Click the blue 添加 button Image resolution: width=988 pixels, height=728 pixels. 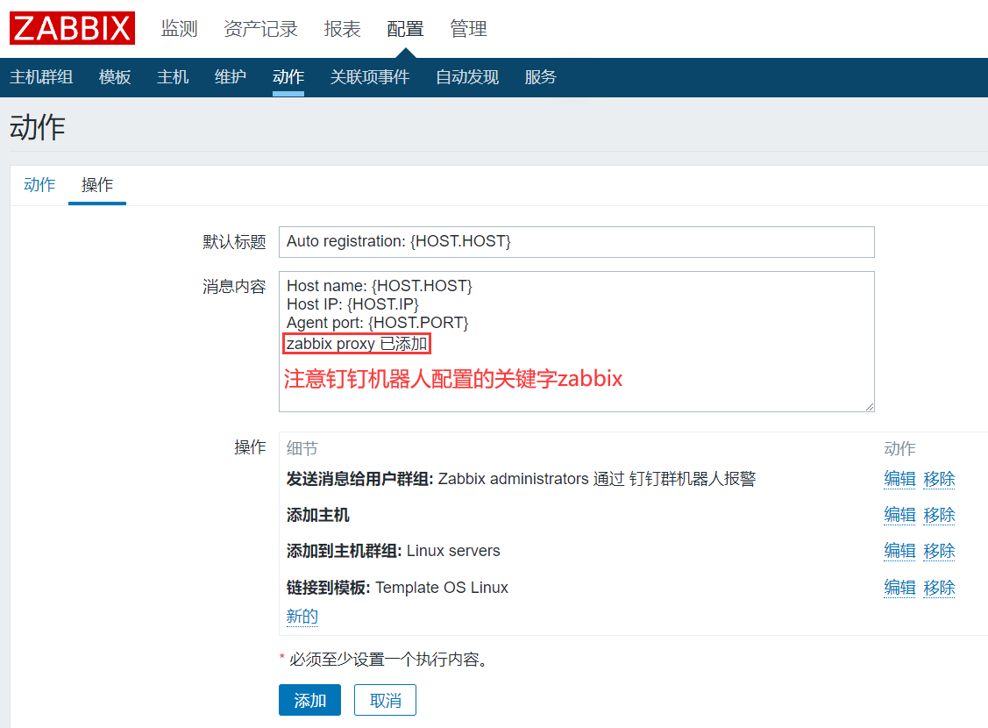point(309,700)
